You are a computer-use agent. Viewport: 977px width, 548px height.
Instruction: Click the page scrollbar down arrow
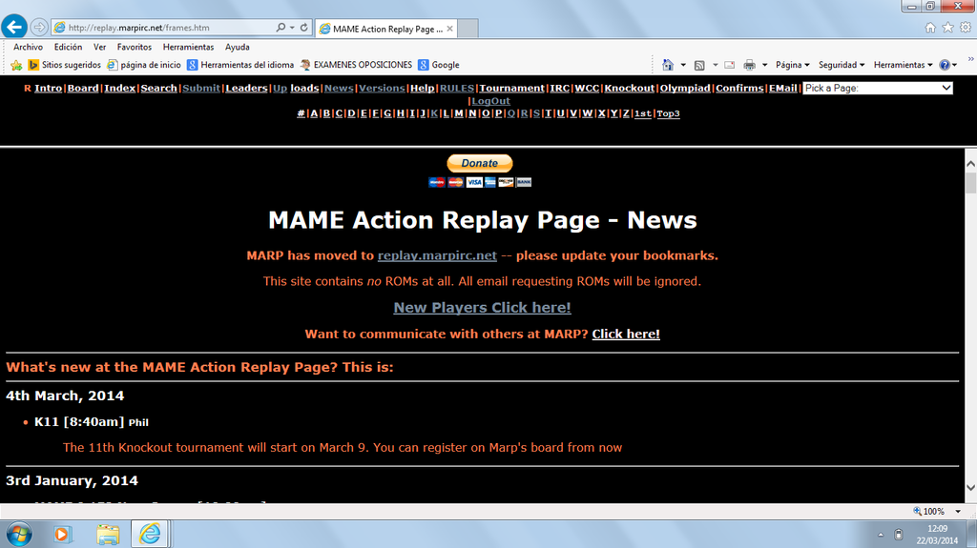click(x=970, y=488)
